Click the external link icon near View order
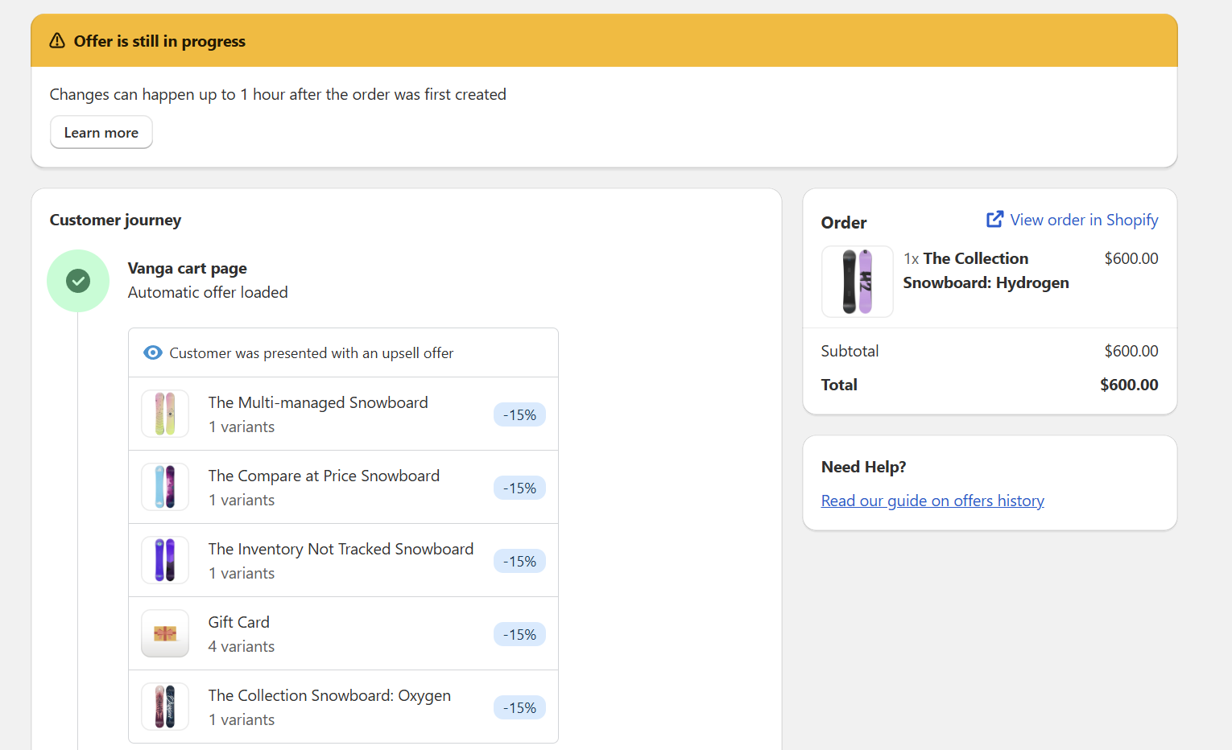 [994, 220]
